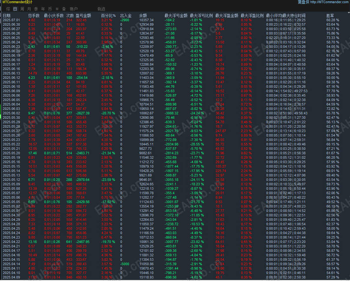Click the -3088.32 max floating loss
Viewport: 350px width, 281px height.
pyautogui.click(x=171, y=113)
